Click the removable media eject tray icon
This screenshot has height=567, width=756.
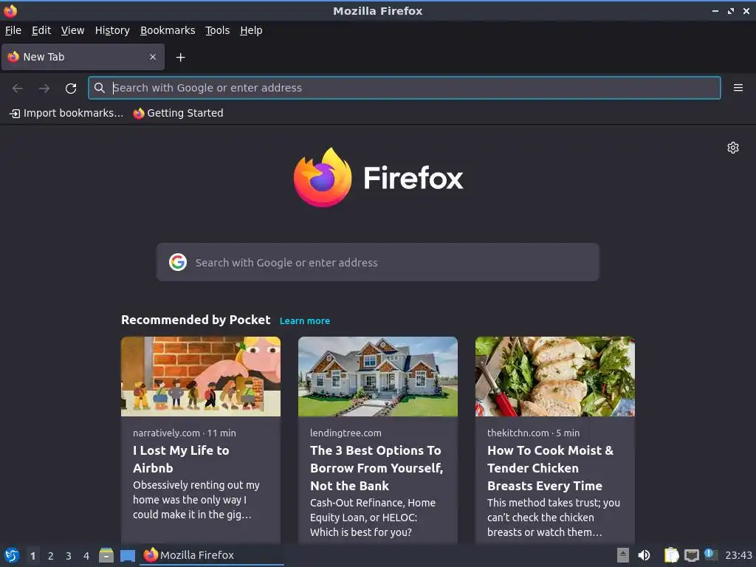(x=623, y=555)
